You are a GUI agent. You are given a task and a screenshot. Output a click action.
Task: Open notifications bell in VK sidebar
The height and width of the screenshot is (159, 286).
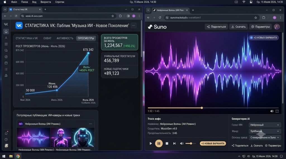click(x=6, y=133)
